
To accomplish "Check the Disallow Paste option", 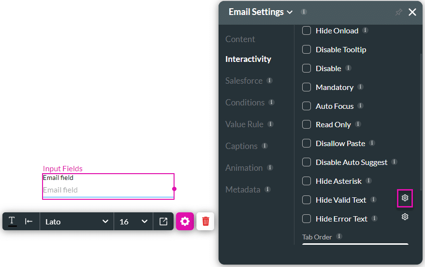I will point(307,143).
